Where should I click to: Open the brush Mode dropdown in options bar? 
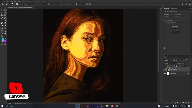coord(29,4)
